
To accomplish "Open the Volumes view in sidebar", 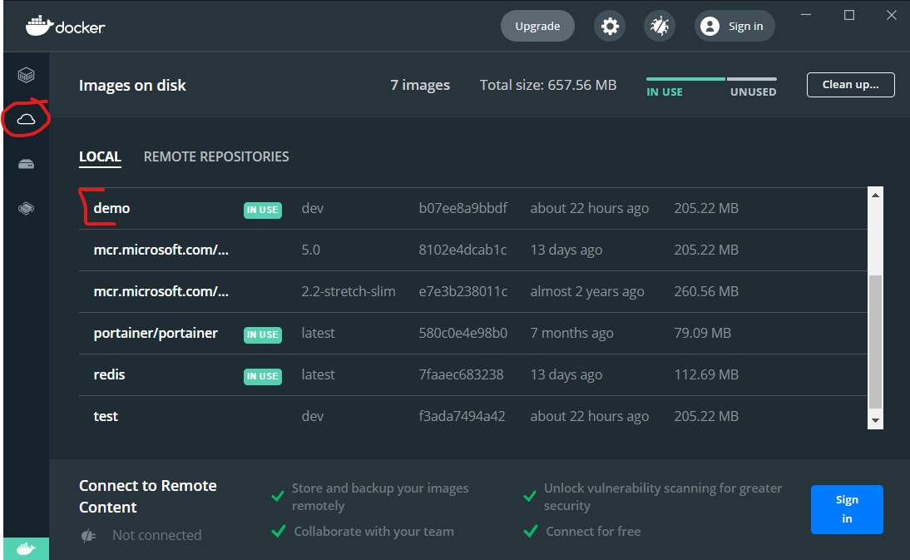I will [x=26, y=164].
